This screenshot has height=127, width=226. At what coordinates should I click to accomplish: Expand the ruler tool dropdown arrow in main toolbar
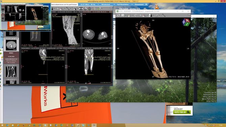[71, 9]
